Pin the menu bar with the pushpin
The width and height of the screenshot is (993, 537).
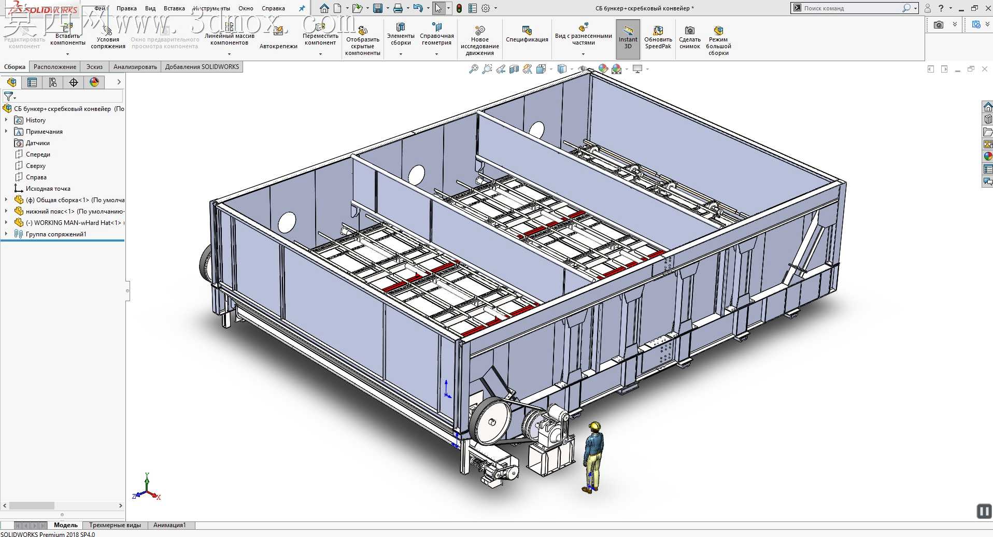[x=302, y=8]
